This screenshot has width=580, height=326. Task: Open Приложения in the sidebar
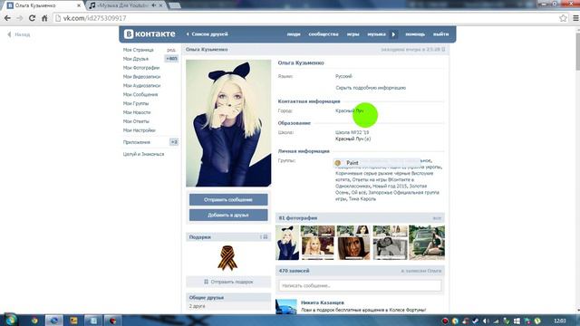[x=137, y=142]
